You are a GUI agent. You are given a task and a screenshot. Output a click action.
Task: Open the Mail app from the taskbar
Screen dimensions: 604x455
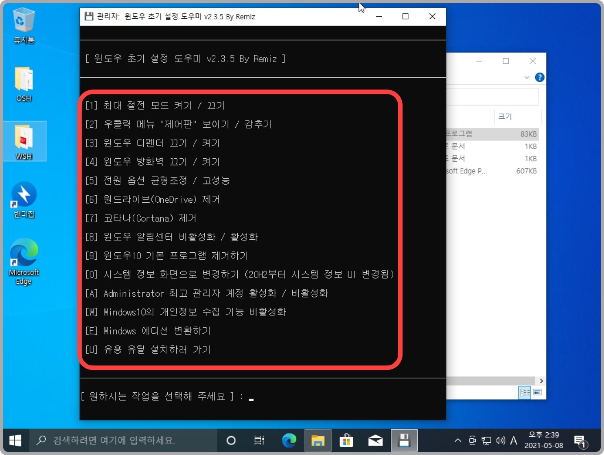(x=375, y=440)
